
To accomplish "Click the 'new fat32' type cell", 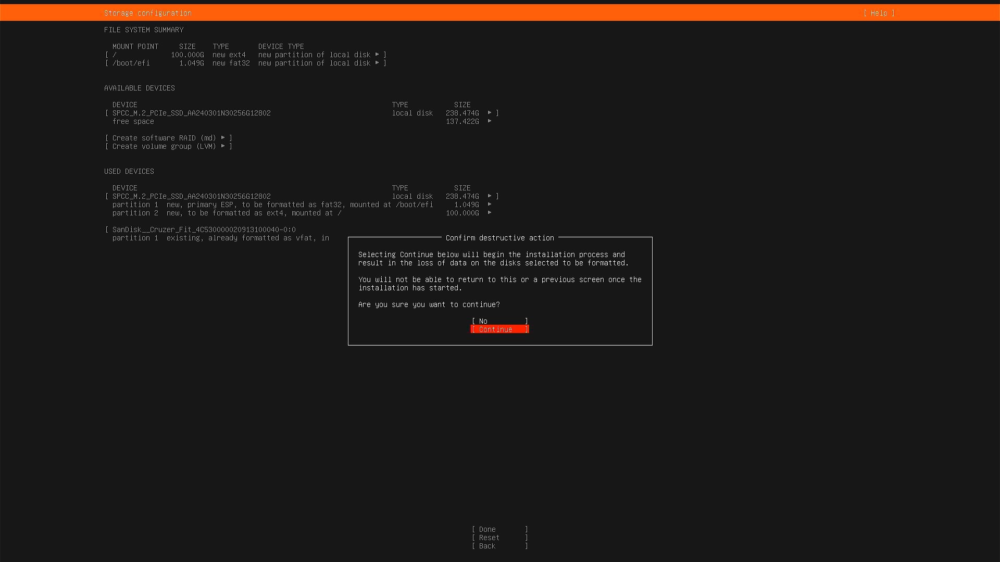I will tap(231, 63).
